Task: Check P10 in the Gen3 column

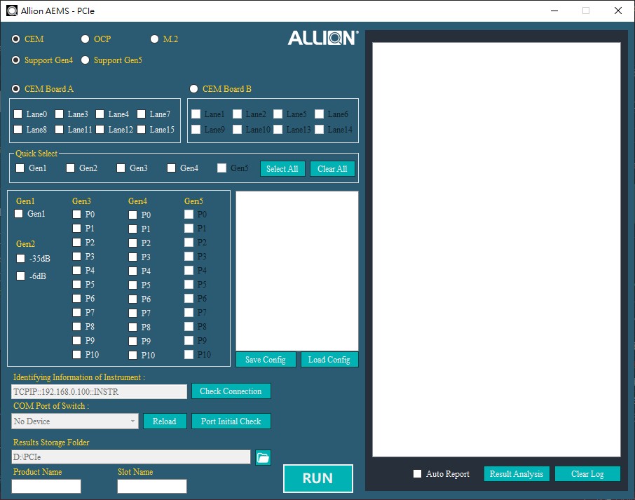Action: tap(76, 354)
